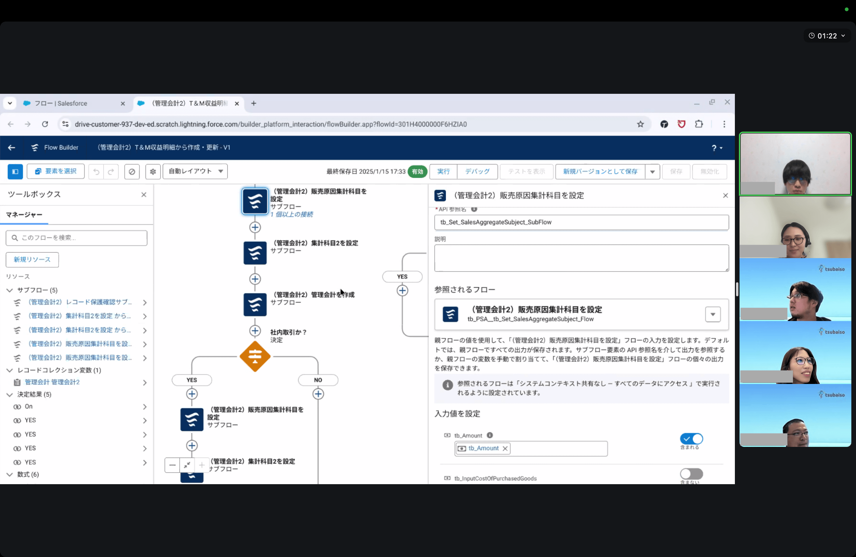
Task: Open save-as-new-version dropdown arrow
Action: point(652,172)
